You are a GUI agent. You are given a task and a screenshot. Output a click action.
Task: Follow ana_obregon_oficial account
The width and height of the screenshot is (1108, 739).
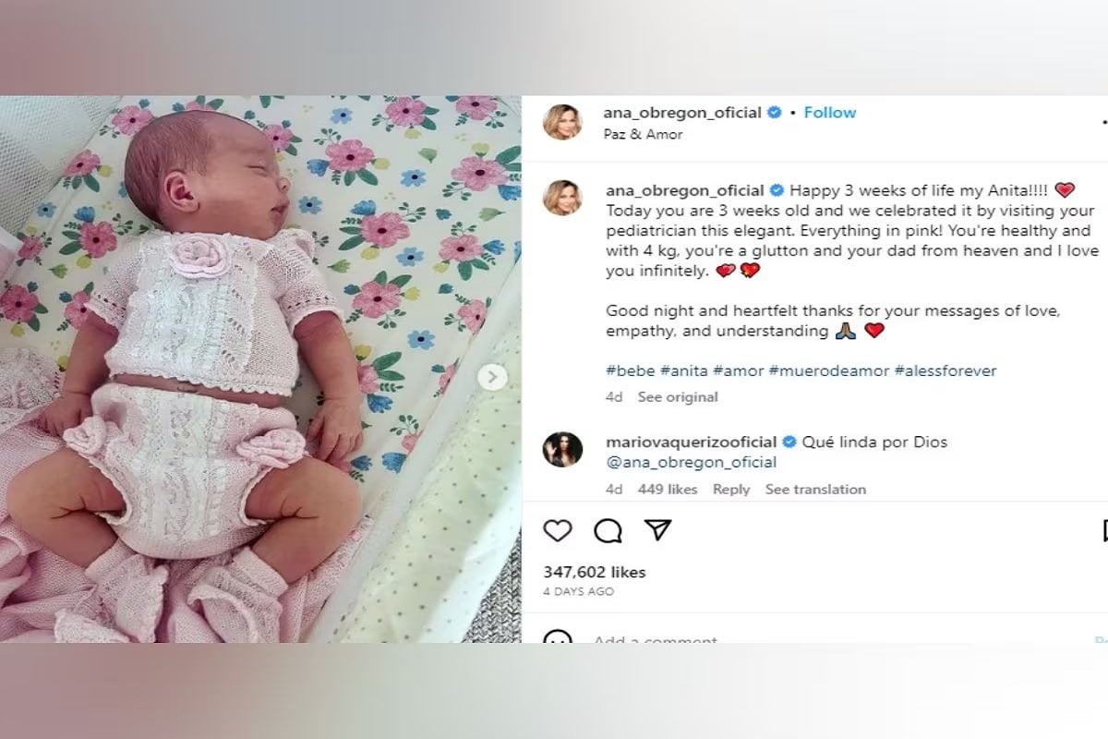[830, 113]
